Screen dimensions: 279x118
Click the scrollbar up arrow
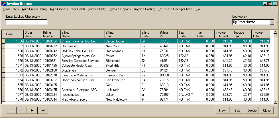coord(275,32)
